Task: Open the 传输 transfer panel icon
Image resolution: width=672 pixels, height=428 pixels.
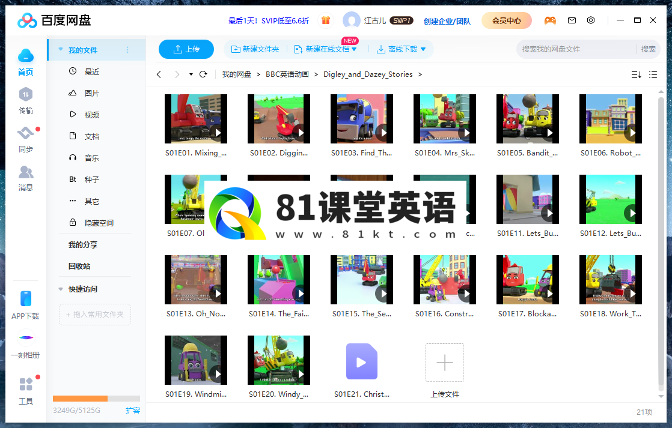Action: tap(26, 94)
